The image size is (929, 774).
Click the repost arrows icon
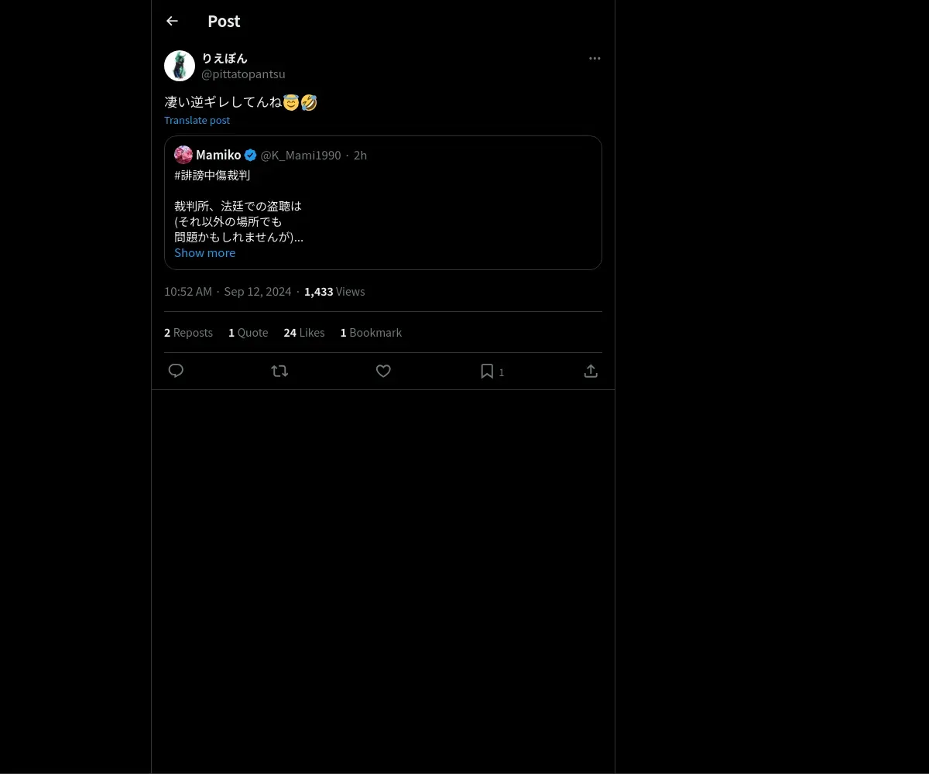[x=279, y=371]
